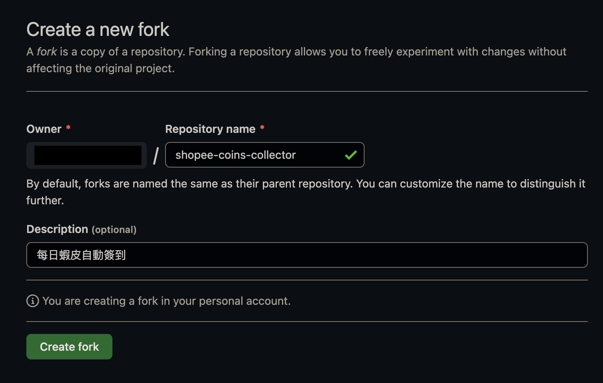The width and height of the screenshot is (603, 383).
Task: Click the Description label text
Action: 57,229
